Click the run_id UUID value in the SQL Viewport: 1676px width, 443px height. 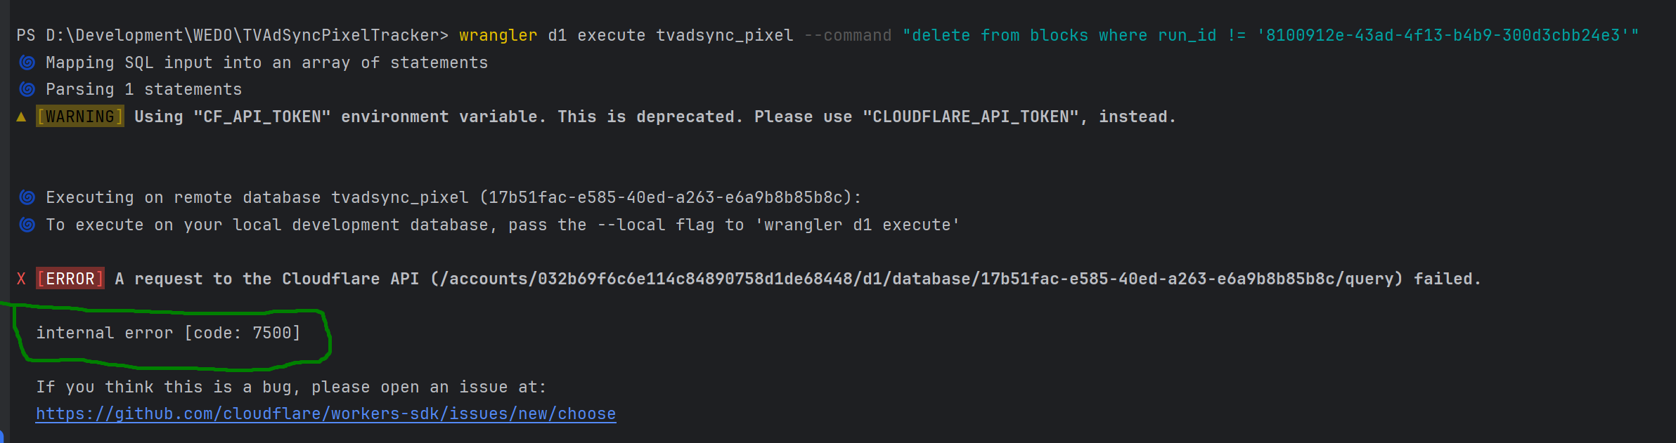pos(1443,35)
